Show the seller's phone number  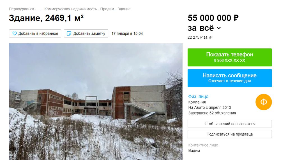coord(230,57)
